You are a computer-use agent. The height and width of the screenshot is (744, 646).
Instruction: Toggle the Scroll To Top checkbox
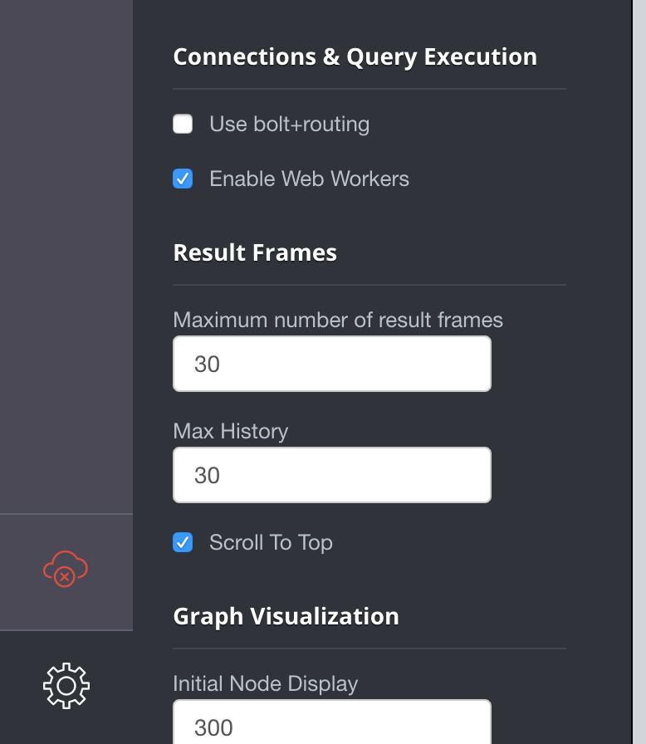(183, 542)
